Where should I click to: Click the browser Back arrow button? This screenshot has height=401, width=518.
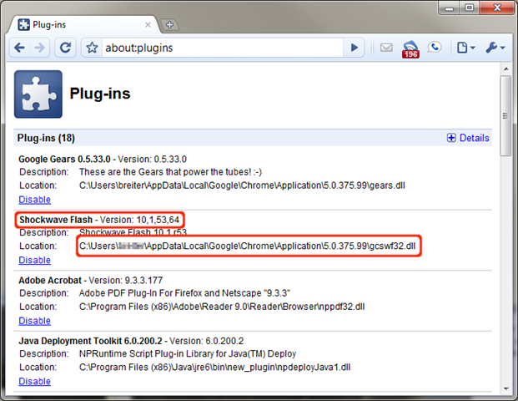tap(20, 48)
